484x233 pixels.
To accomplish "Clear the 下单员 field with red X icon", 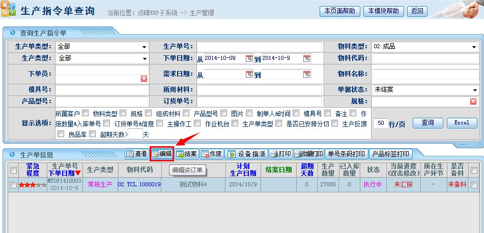I will coord(144,78).
